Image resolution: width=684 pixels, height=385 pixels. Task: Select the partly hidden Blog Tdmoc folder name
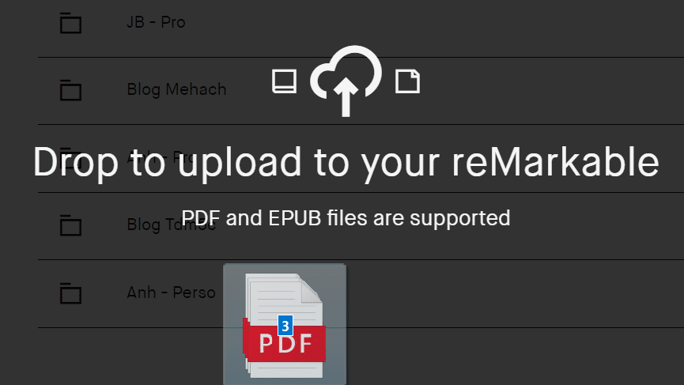point(171,225)
